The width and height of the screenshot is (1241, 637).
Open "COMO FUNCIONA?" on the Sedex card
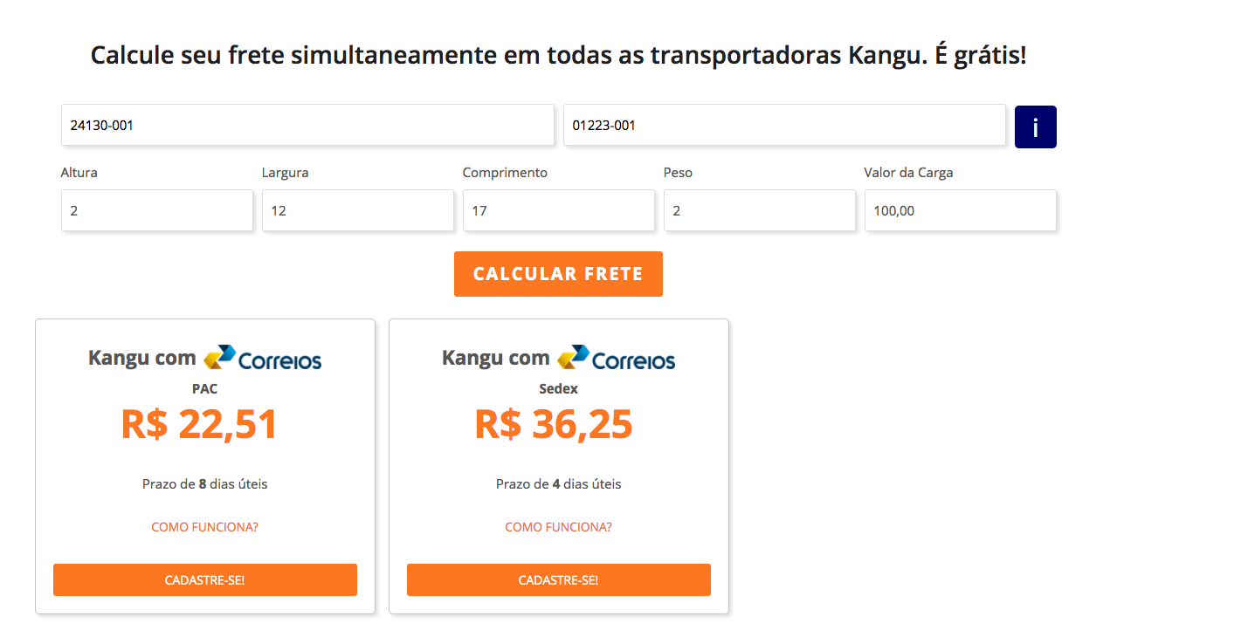click(558, 526)
